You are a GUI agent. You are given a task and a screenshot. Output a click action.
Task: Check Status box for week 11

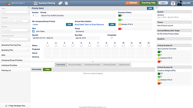pos(132,45)
